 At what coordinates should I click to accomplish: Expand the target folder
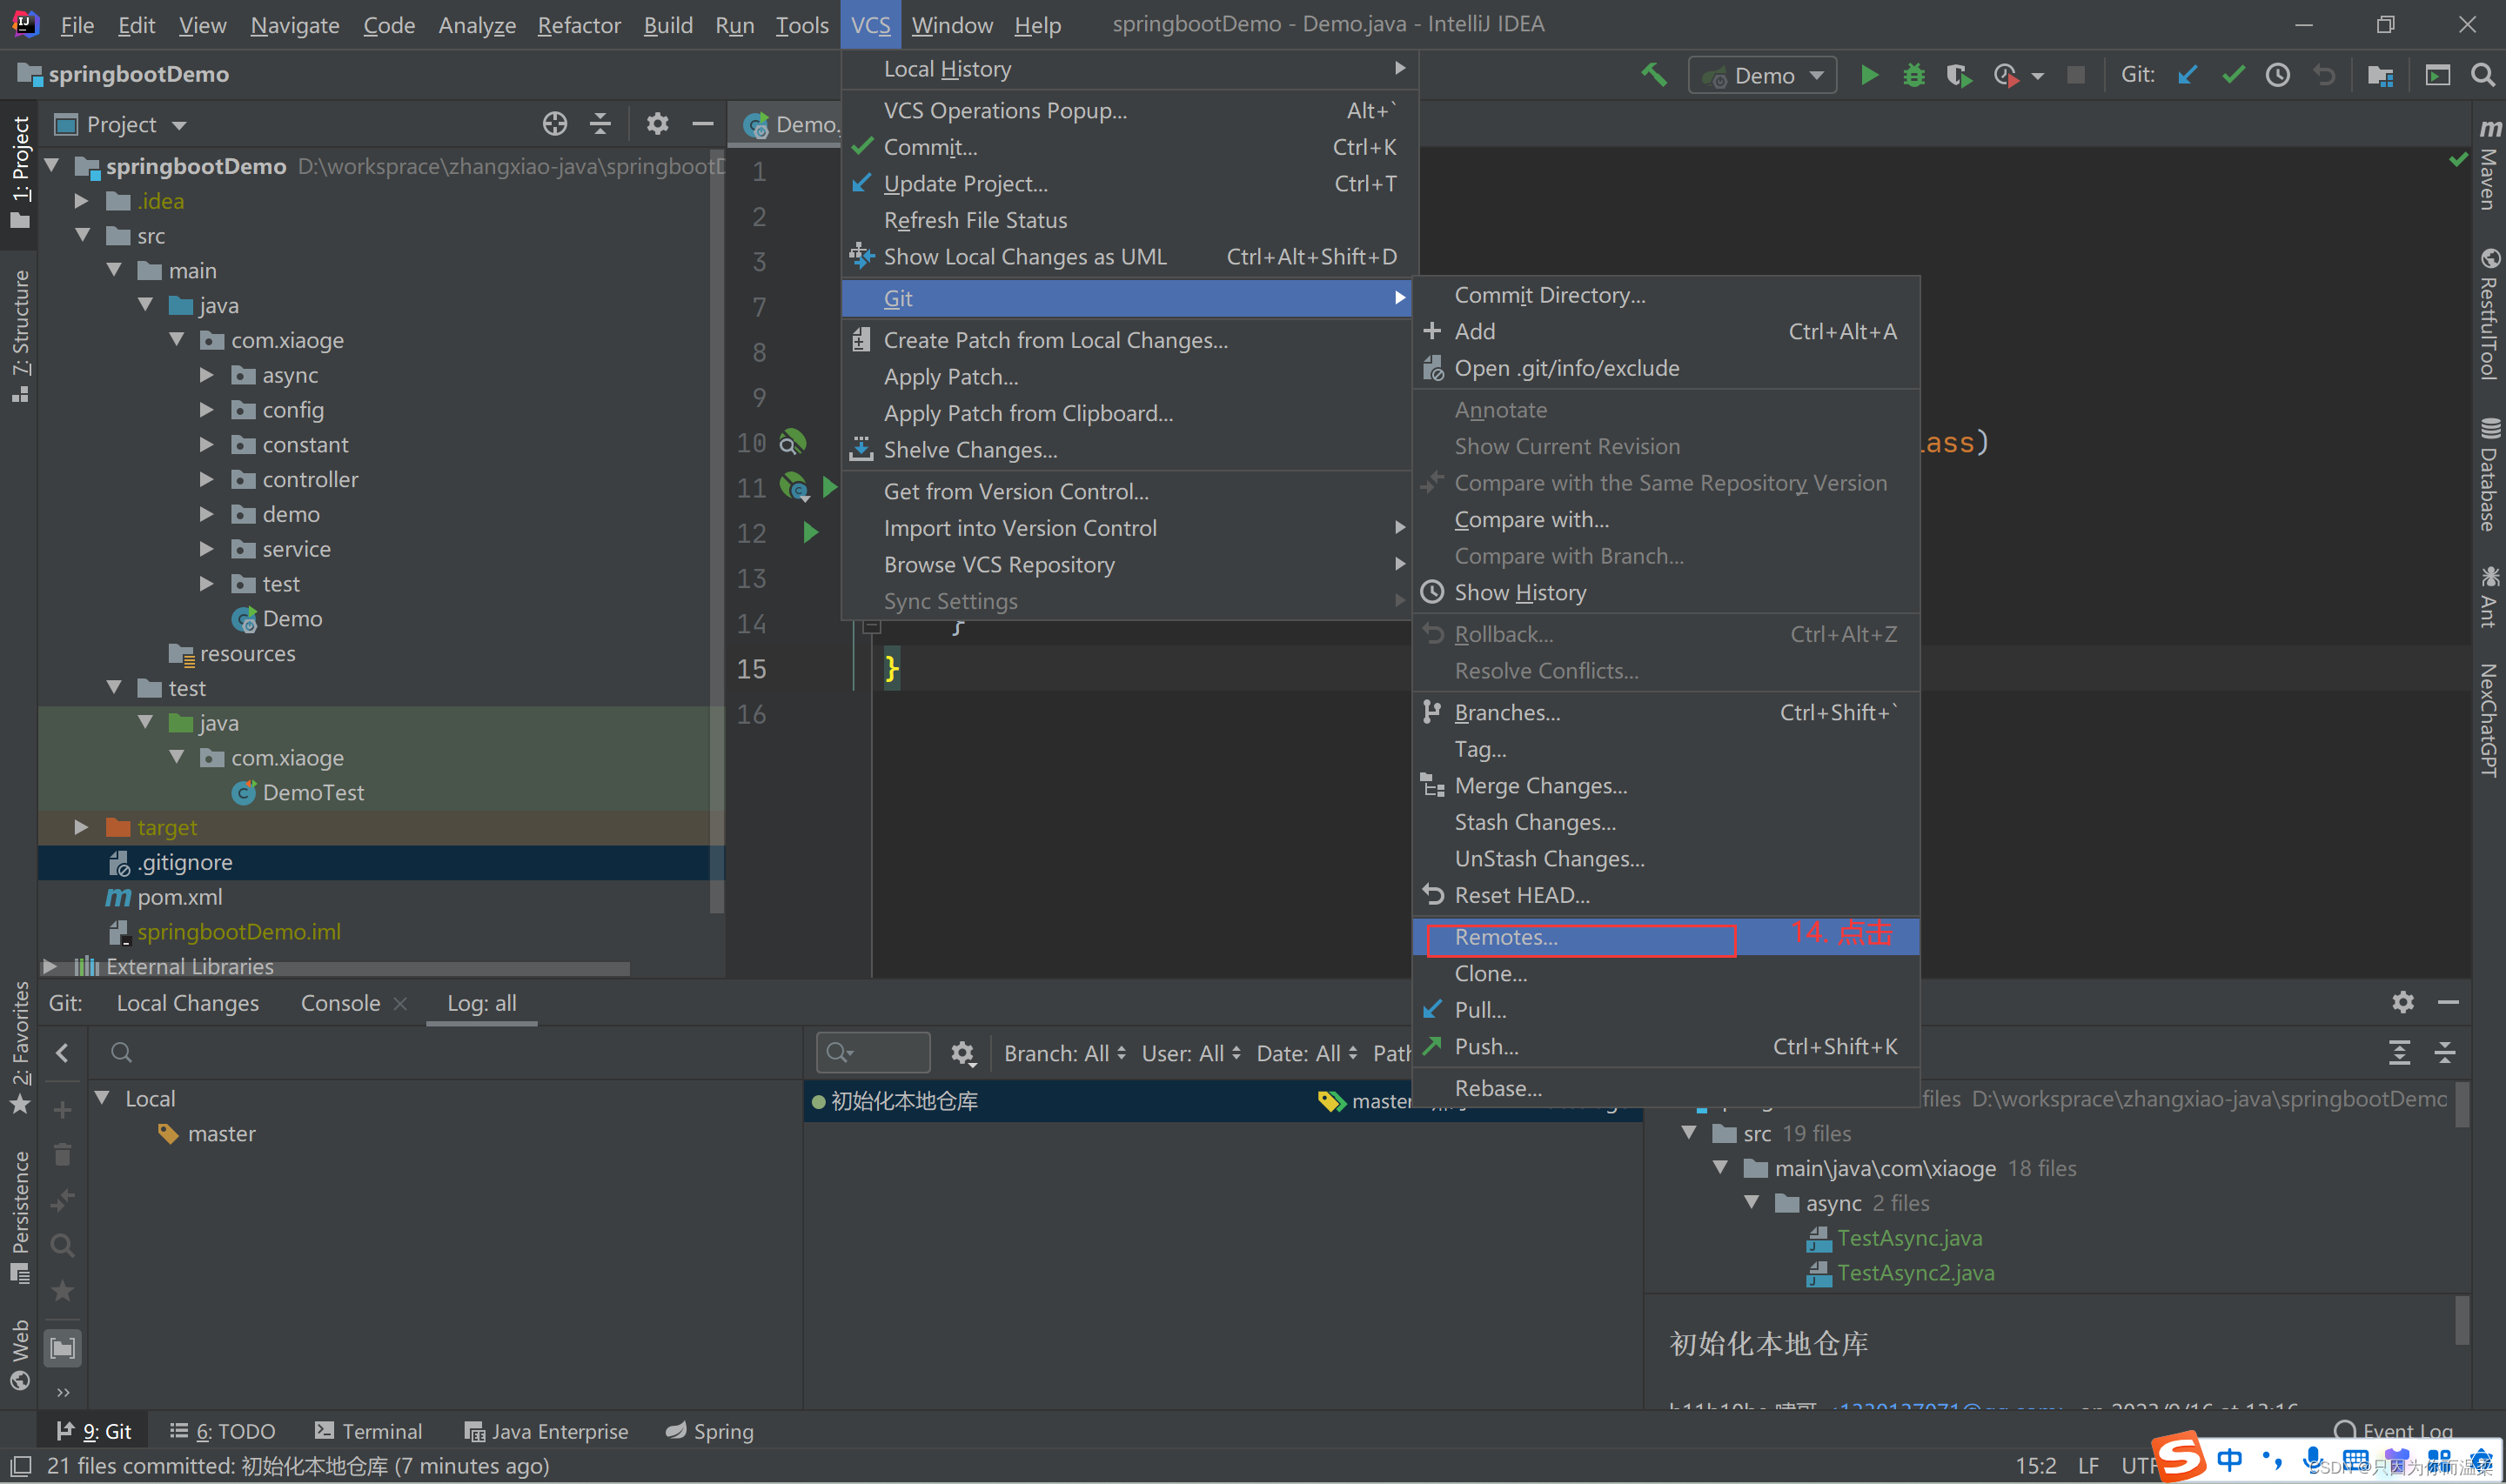point(82,827)
